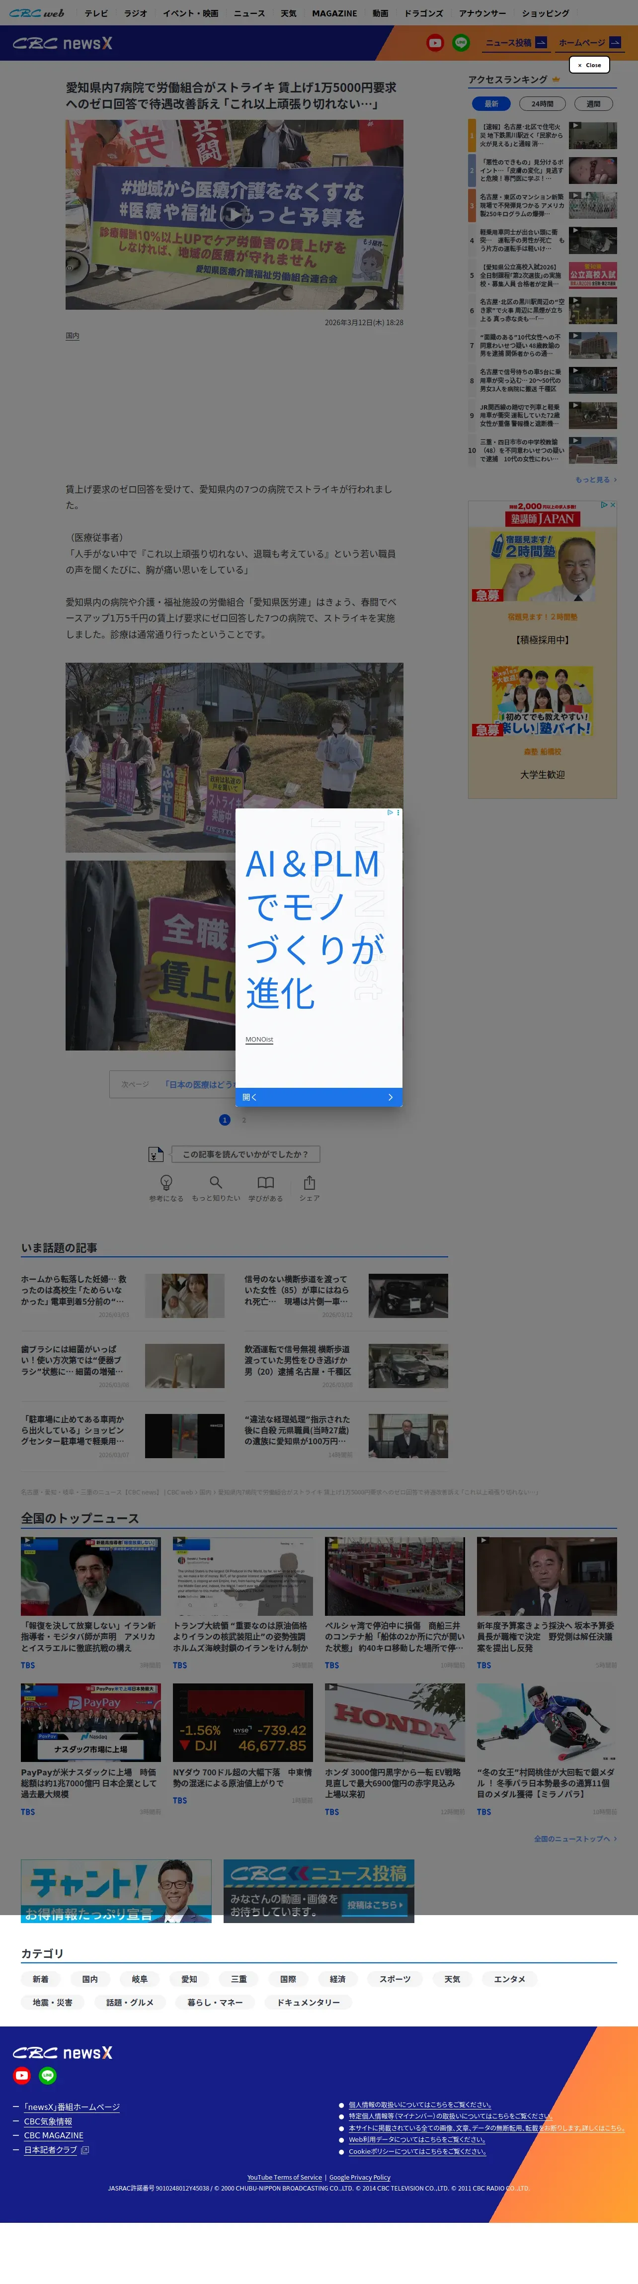Close the overlay with Close button
This screenshot has height=2284, width=638.
[590, 65]
